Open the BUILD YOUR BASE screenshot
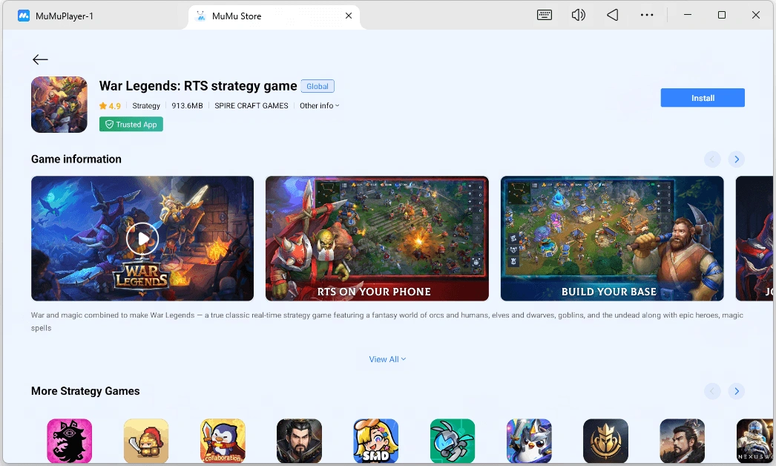Viewport: 776px width, 466px height. click(x=612, y=239)
